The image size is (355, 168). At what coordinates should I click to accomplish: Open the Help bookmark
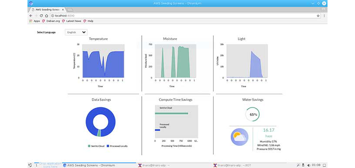click(88, 21)
